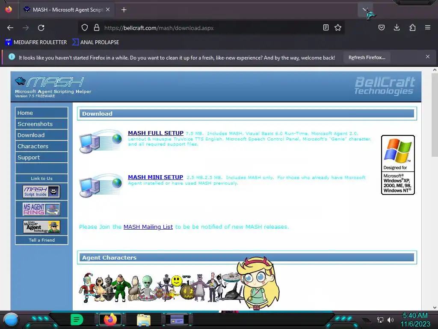Click the page vertical scrollbar thumb
Image resolution: width=438 pixels, height=329 pixels.
pos(435,115)
